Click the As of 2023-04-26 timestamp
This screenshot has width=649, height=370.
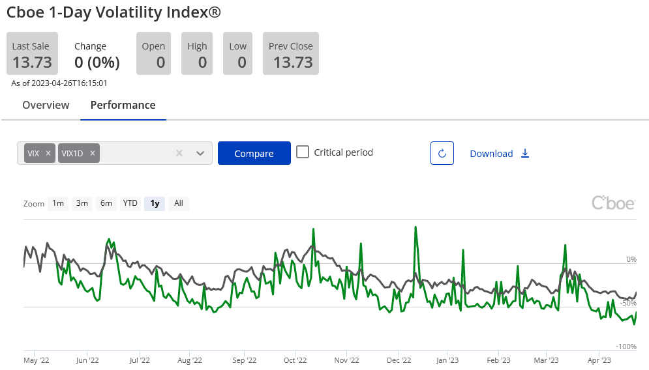coord(59,83)
